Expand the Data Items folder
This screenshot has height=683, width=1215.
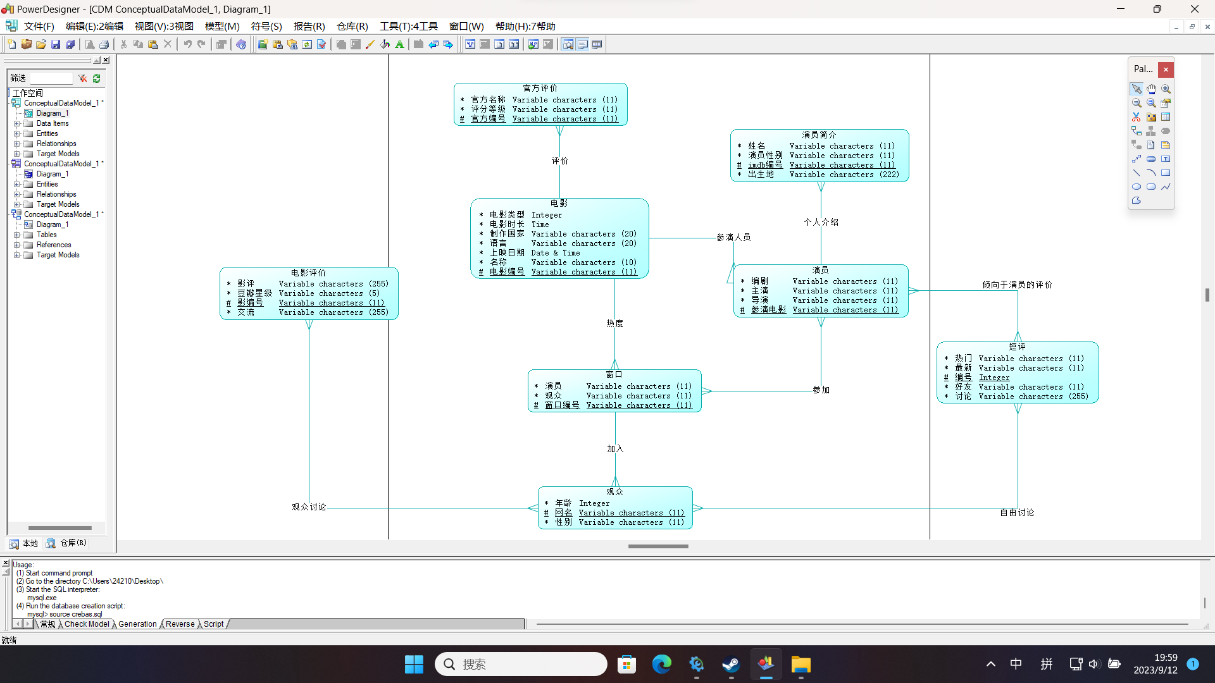17,123
